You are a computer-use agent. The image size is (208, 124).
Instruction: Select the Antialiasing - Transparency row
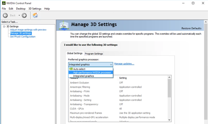(x=118, y=104)
